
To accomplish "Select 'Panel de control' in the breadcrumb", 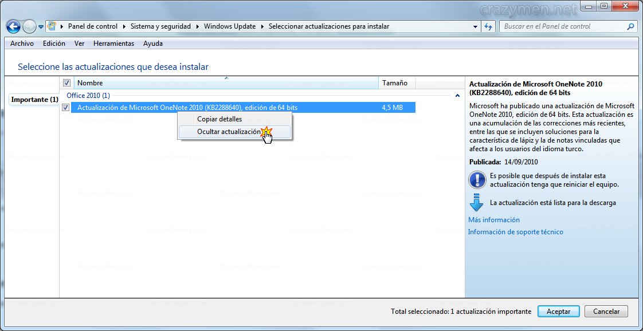I will [x=93, y=26].
